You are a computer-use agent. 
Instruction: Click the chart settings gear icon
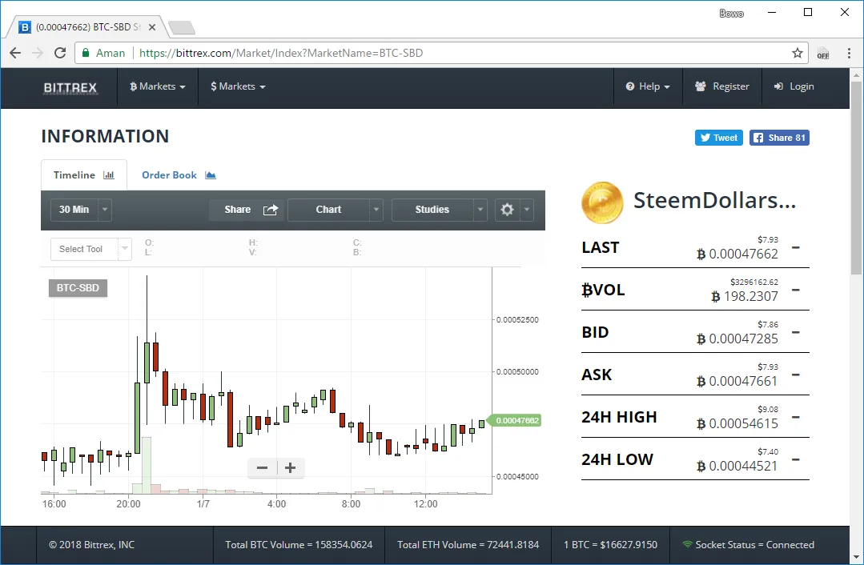pos(507,210)
